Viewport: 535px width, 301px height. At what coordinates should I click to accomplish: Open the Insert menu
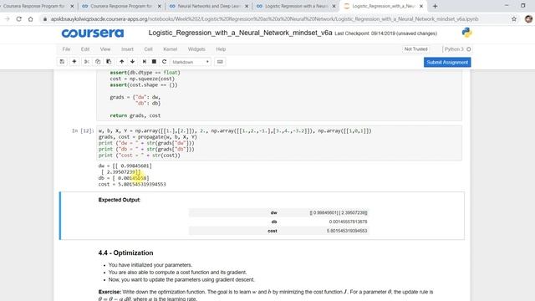coord(127,49)
